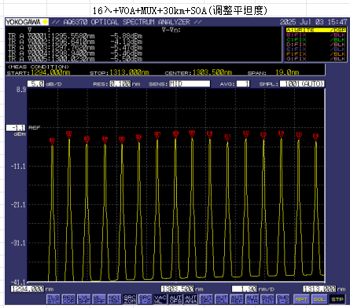Click the 1294.000 nm axis start field
The width and height of the screenshot is (350, 308).
click(x=28, y=289)
